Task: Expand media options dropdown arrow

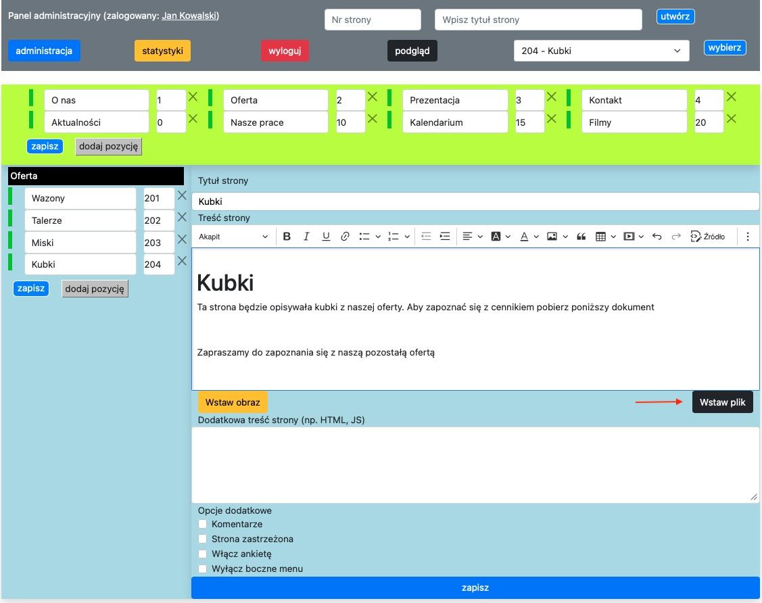Action: coord(641,237)
